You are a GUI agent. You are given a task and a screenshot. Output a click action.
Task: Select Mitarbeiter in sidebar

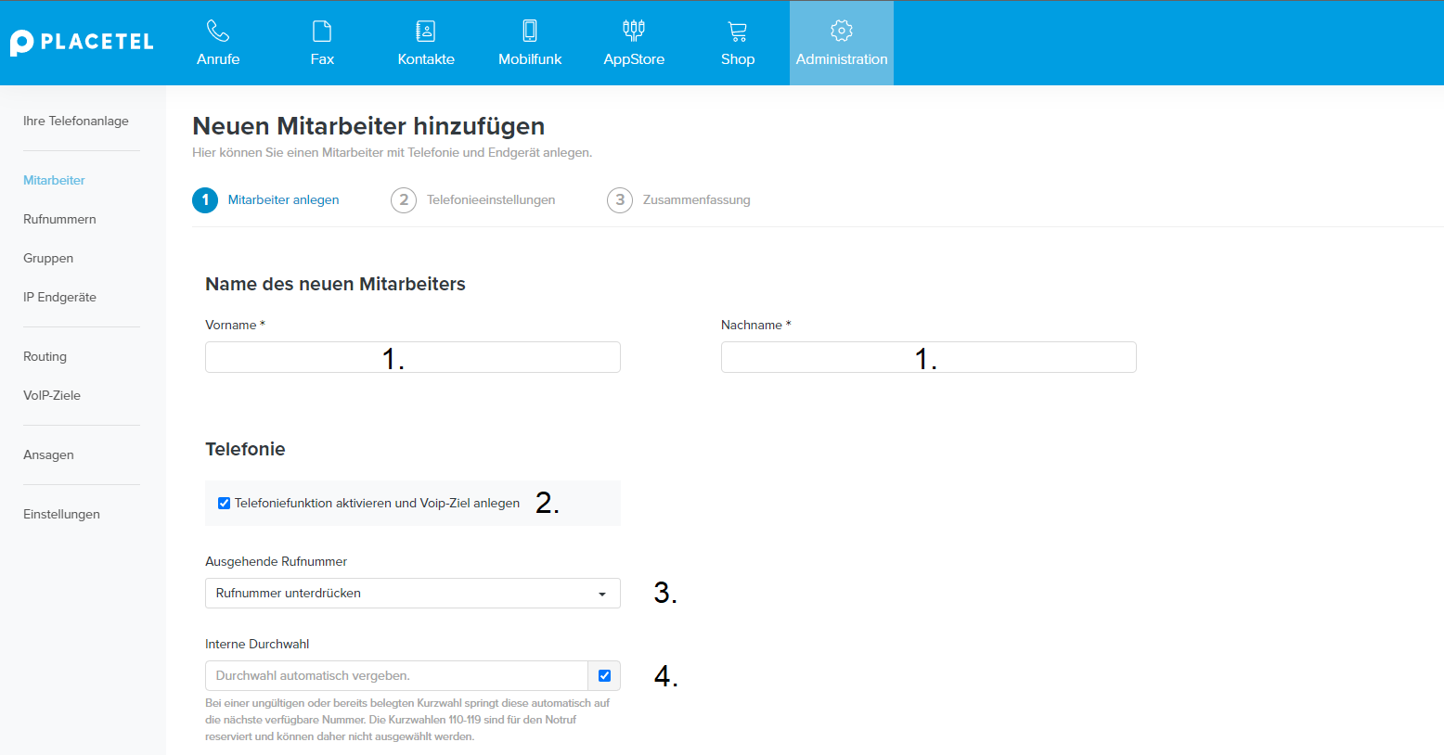[x=54, y=180]
